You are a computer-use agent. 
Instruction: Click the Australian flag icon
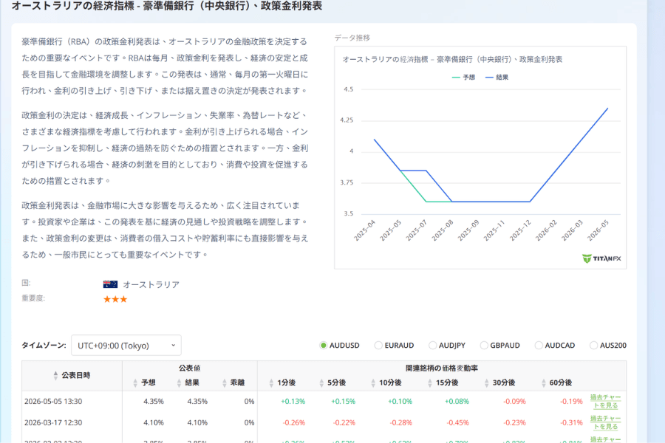(x=110, y=284)
